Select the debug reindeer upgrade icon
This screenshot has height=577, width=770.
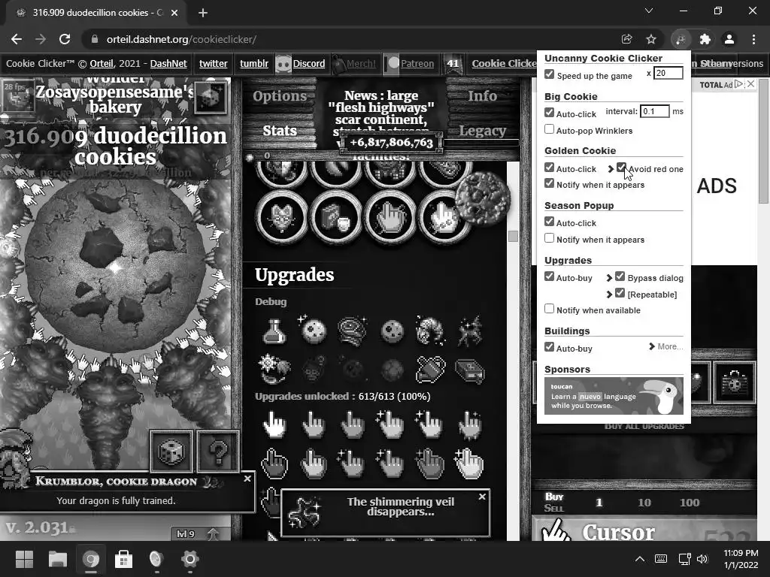click(470, 331)
